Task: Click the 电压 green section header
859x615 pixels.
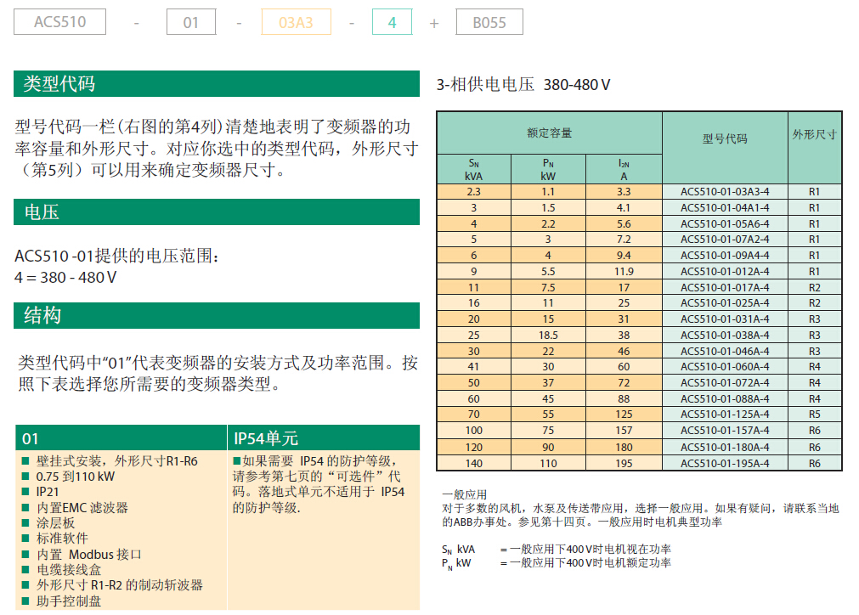Action: pyautogui.click(x=217, y=212)
